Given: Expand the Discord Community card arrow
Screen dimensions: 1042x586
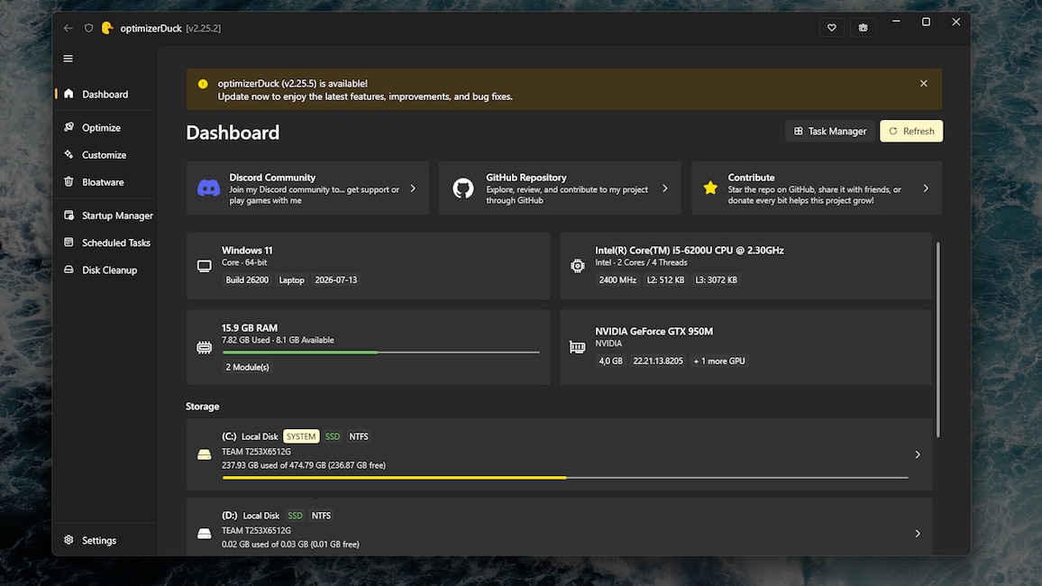Looking at the screenshot, I should click(x=413, y=188).
